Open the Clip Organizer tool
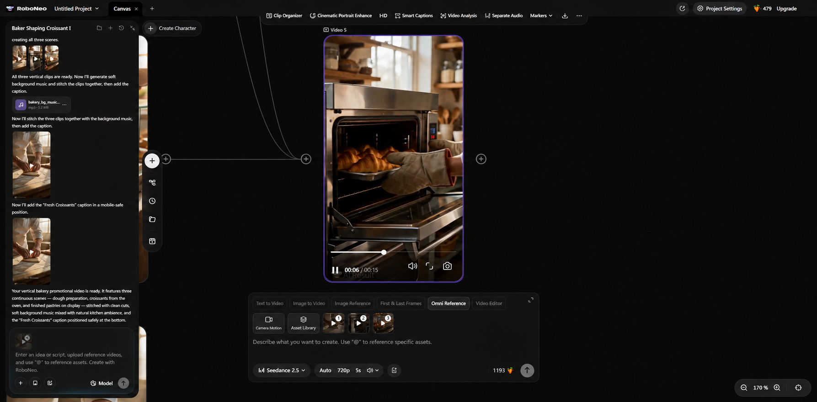The width and height of the screenshot is (817, 402). click(284, 16)
